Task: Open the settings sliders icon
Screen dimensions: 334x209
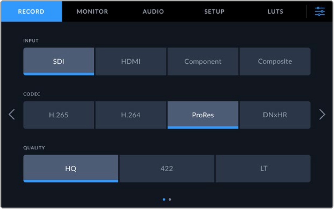Action: tap(320, 12)
